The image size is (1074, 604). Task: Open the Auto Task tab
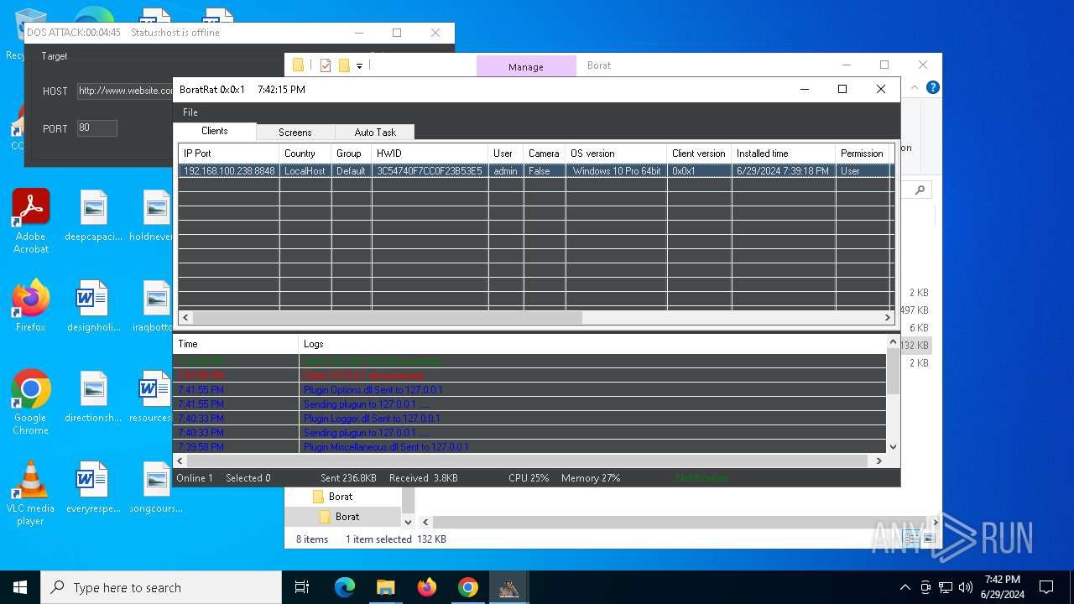point(374,133)
